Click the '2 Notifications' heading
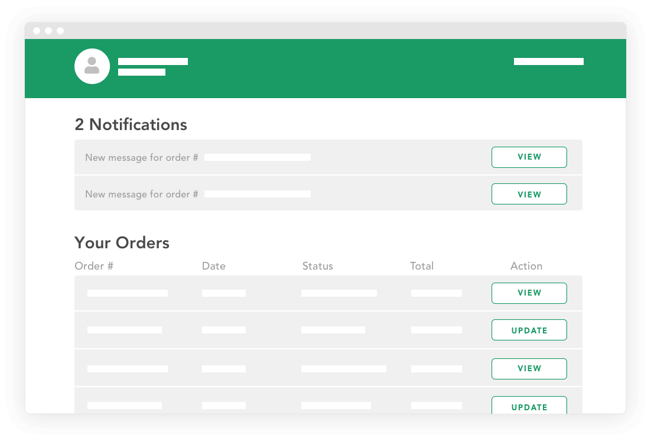651x441 pixels. pyautogui.click(x=131, y=125)
